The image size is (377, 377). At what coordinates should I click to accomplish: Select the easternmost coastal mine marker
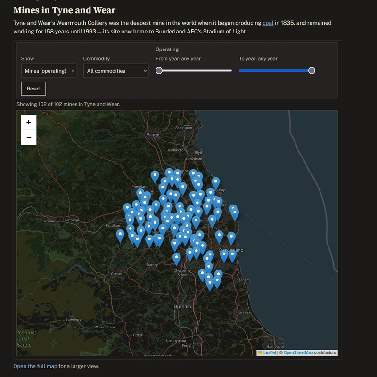coord(235,214)
